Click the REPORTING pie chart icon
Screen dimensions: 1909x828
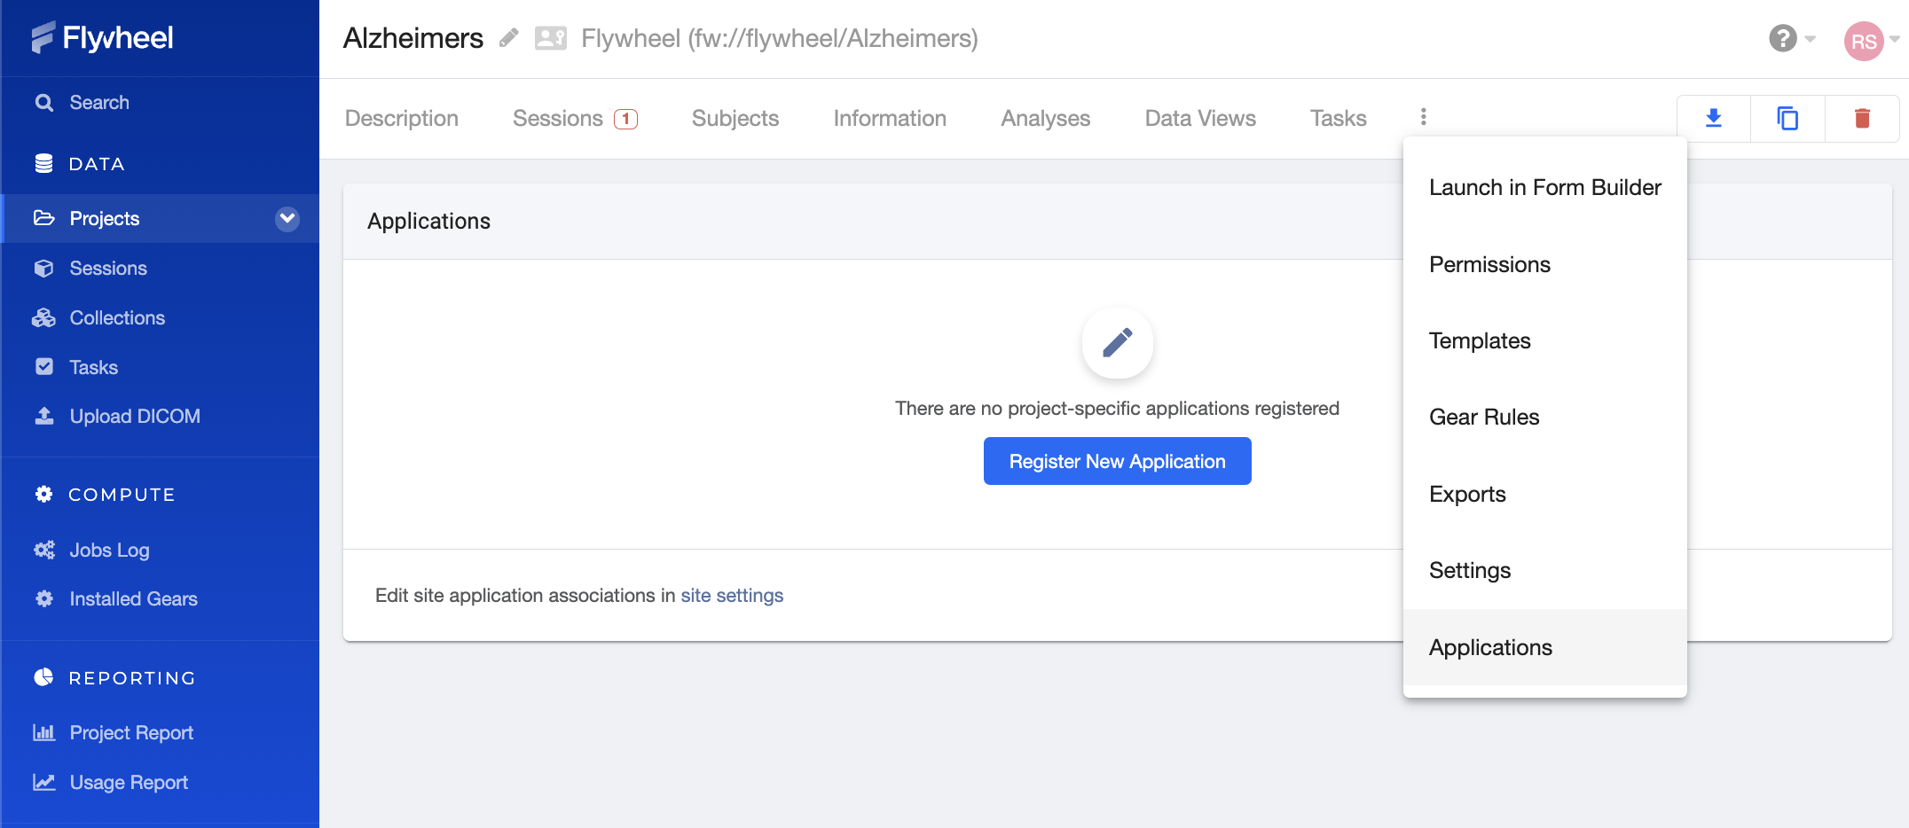click(43, 677)
